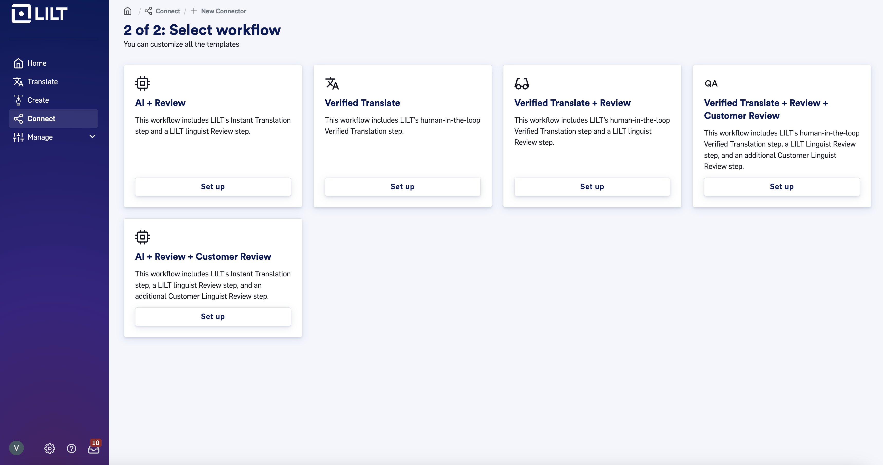This screenshot has height=465, width=883.
Task: Click 'Verified Translate + Review + Customer Review' title
Action: coord(766,109)
